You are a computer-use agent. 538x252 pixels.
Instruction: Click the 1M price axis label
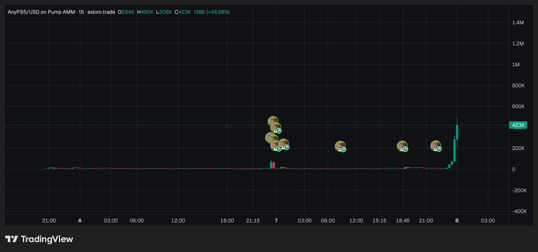click(x=516, y=64)
